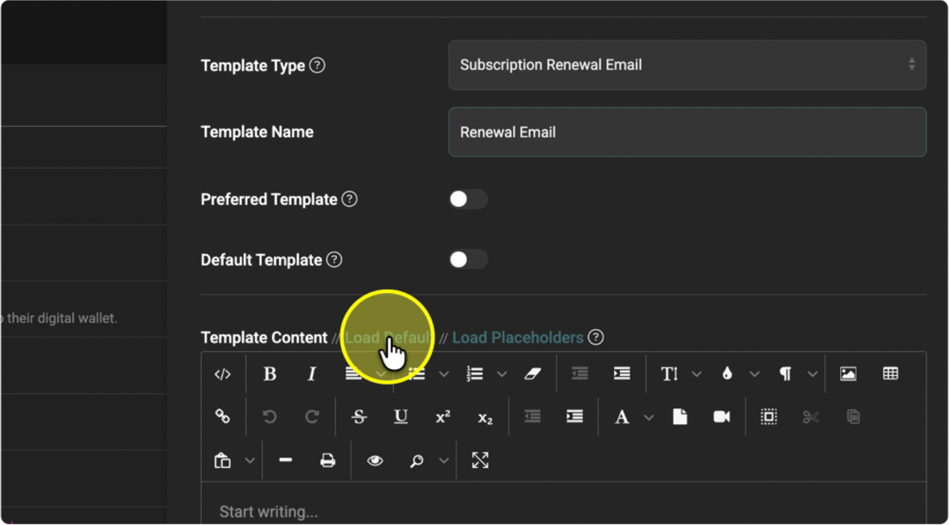Click the second-row indent icon

click(x=575, y=417)
